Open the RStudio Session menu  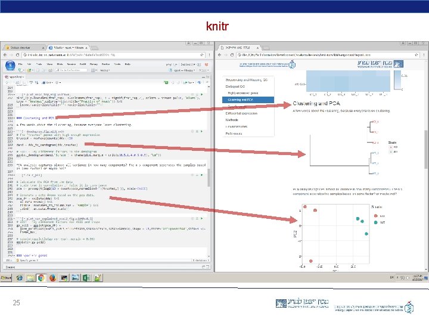(71, 64)
